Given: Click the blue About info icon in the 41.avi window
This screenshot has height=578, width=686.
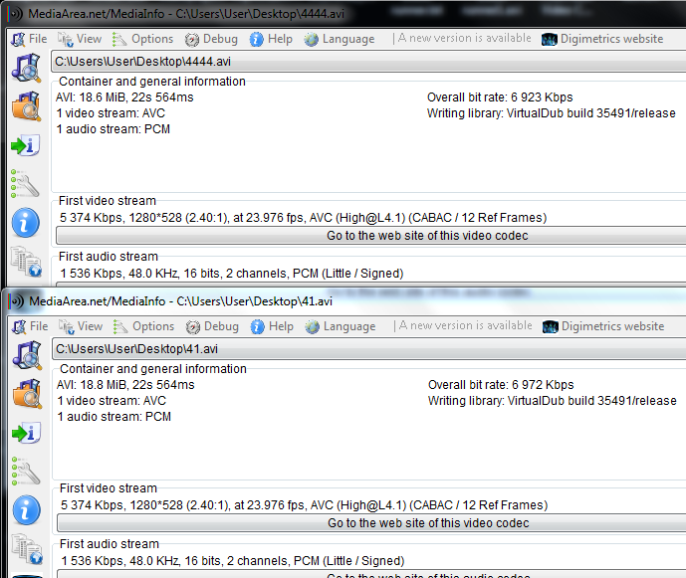Looking at the screenshot, I should [26, 509].
